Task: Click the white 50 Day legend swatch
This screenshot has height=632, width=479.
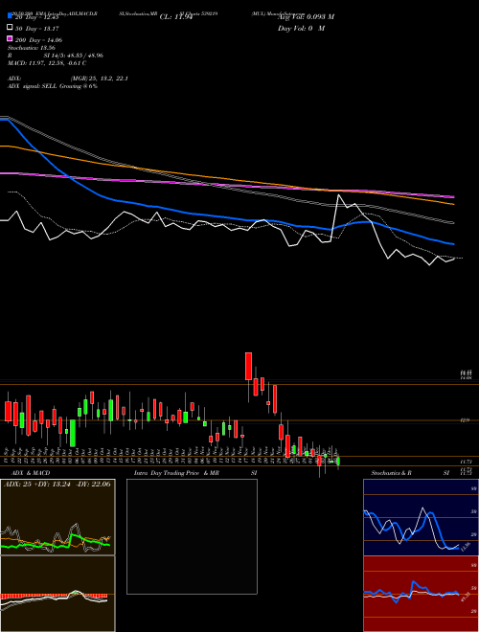Action: [x=11, y=28]
